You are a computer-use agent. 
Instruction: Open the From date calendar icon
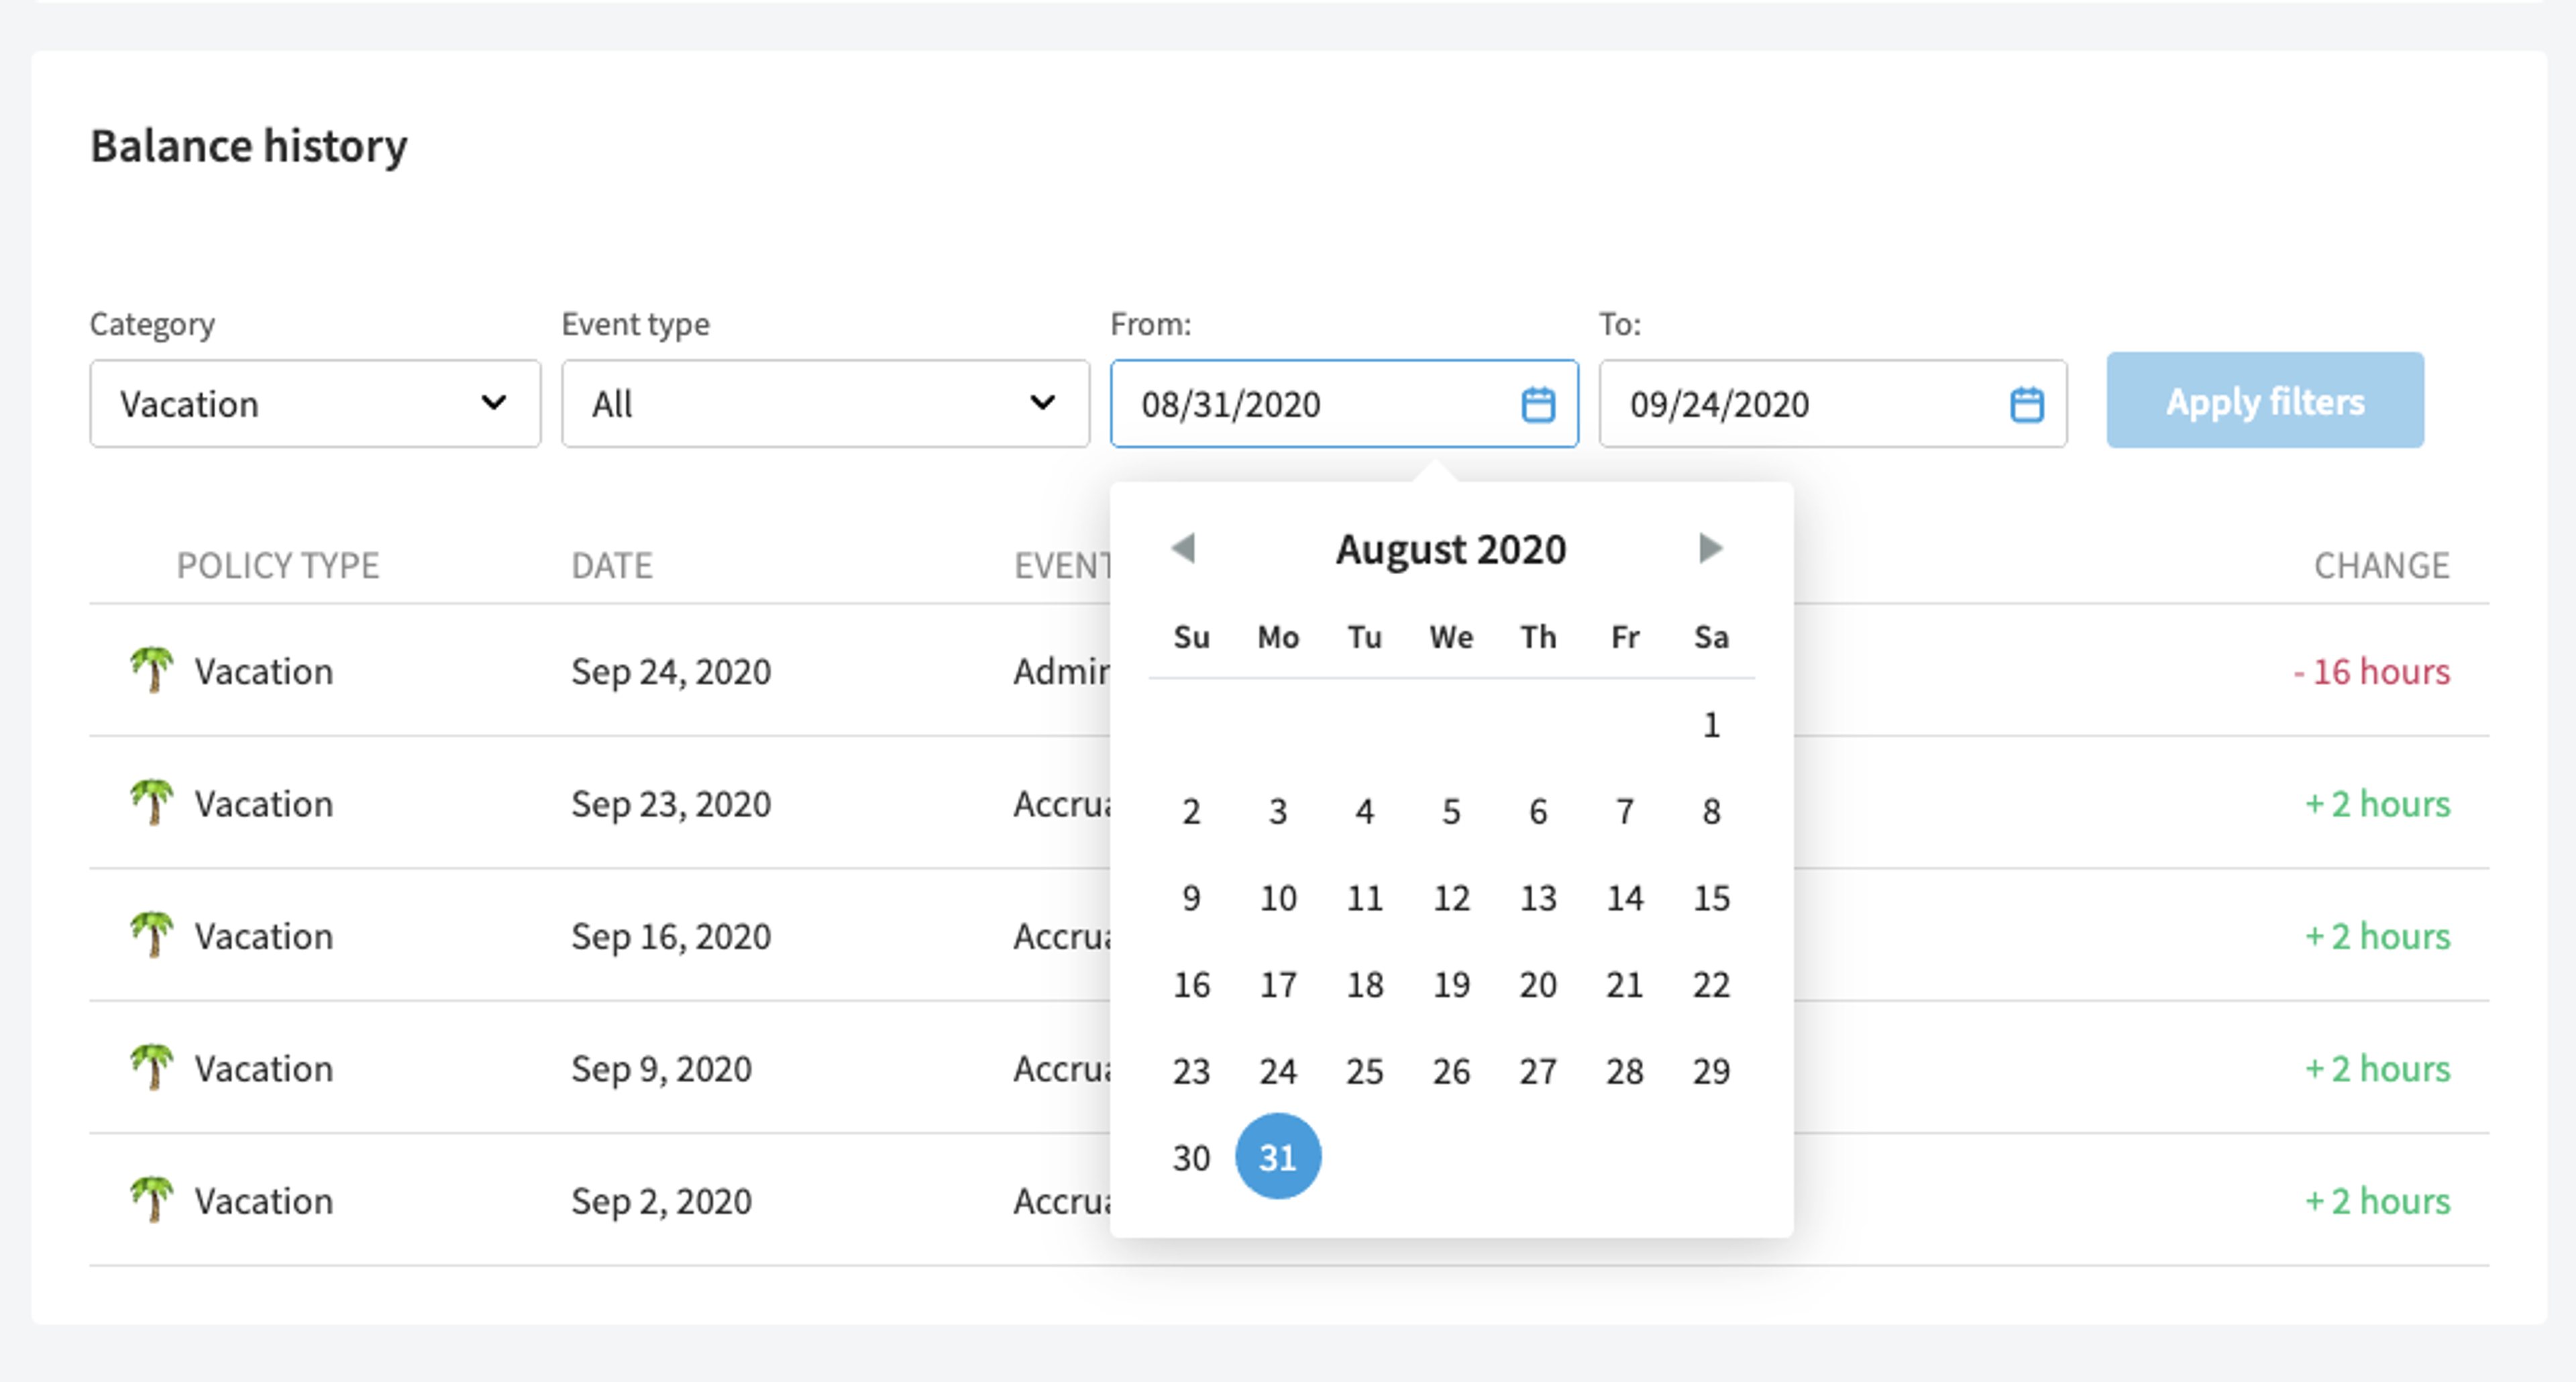1537,405
